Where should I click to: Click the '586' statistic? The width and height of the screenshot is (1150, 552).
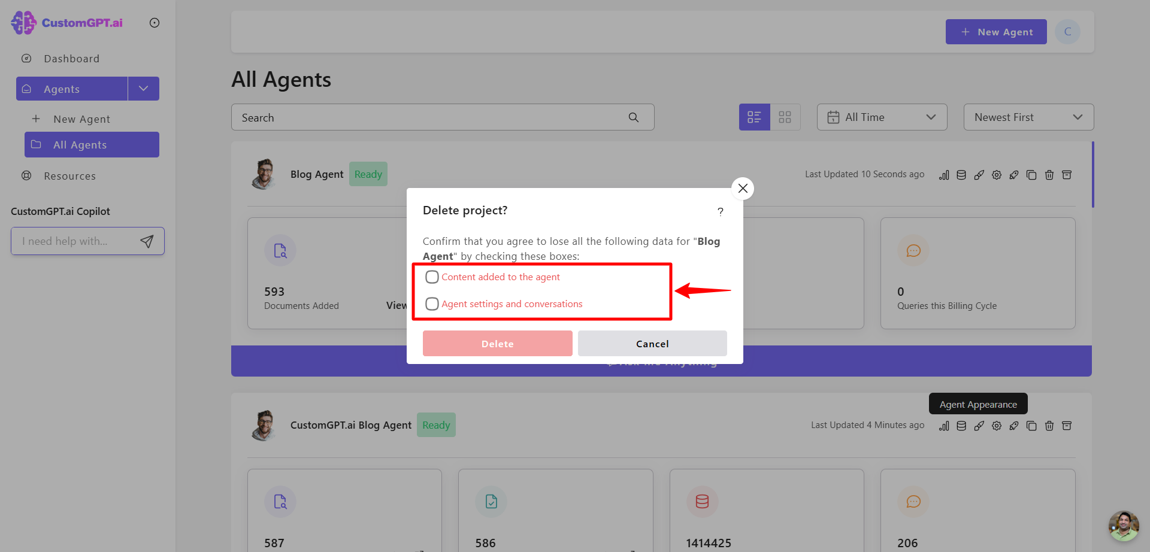[x=486, y=543]
